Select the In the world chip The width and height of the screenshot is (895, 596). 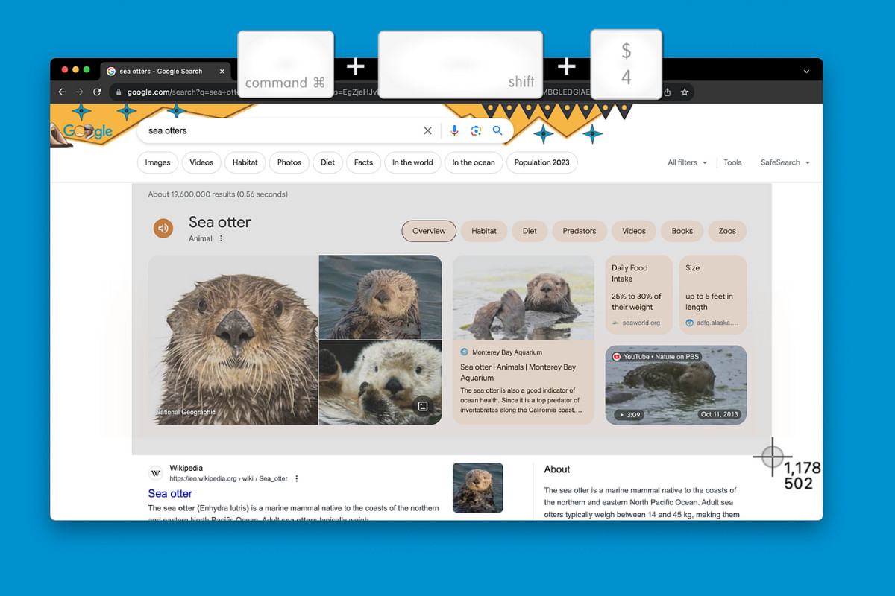(412, 162)
